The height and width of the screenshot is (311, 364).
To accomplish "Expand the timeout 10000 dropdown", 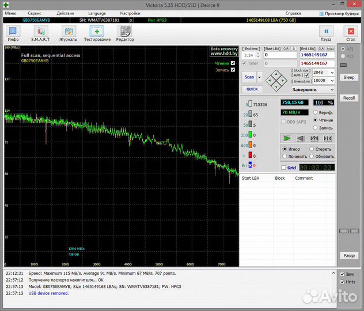I will click(x=331, y=81).
